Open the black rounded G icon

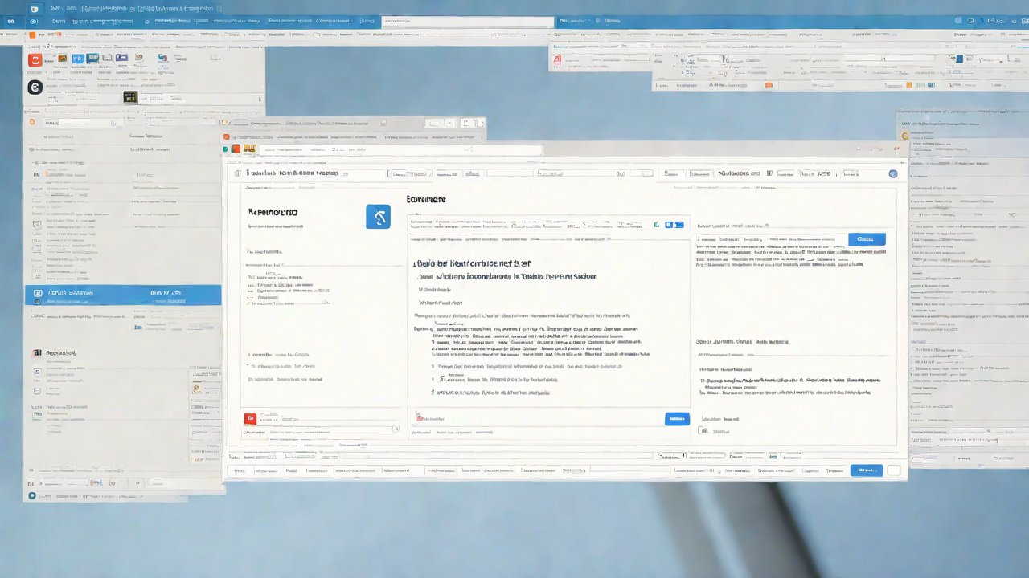click(35, 88)
